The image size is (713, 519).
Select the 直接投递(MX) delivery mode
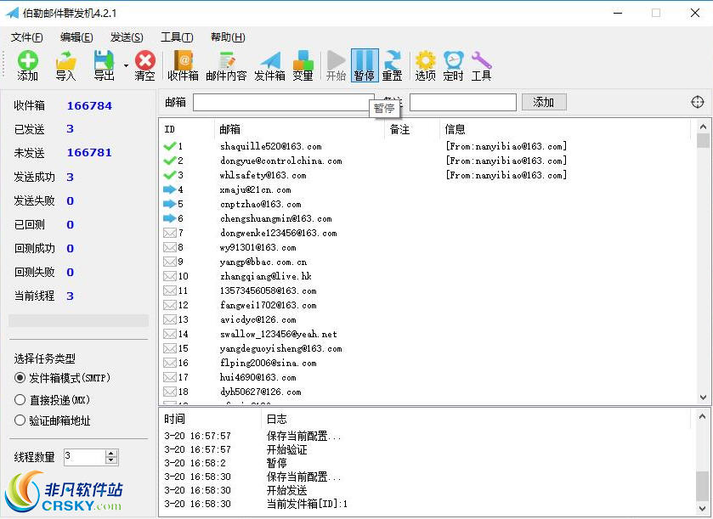(20, 399)
